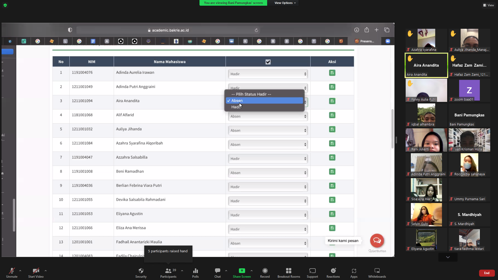This screenshot has height=280, width=498.
Task: Open status dropdown for Devika Salsabila Rahmadani
Action: click(x=268, y=201)
